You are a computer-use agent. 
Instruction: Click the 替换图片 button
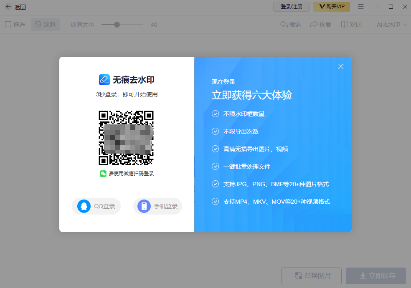click(311, 276)
